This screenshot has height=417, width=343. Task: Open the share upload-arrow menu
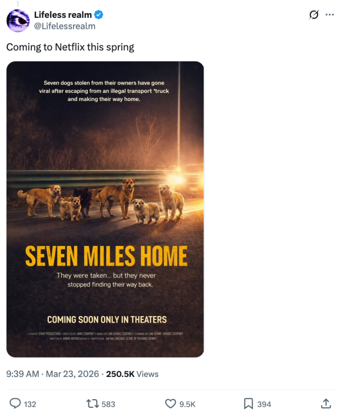coord(326,403)
